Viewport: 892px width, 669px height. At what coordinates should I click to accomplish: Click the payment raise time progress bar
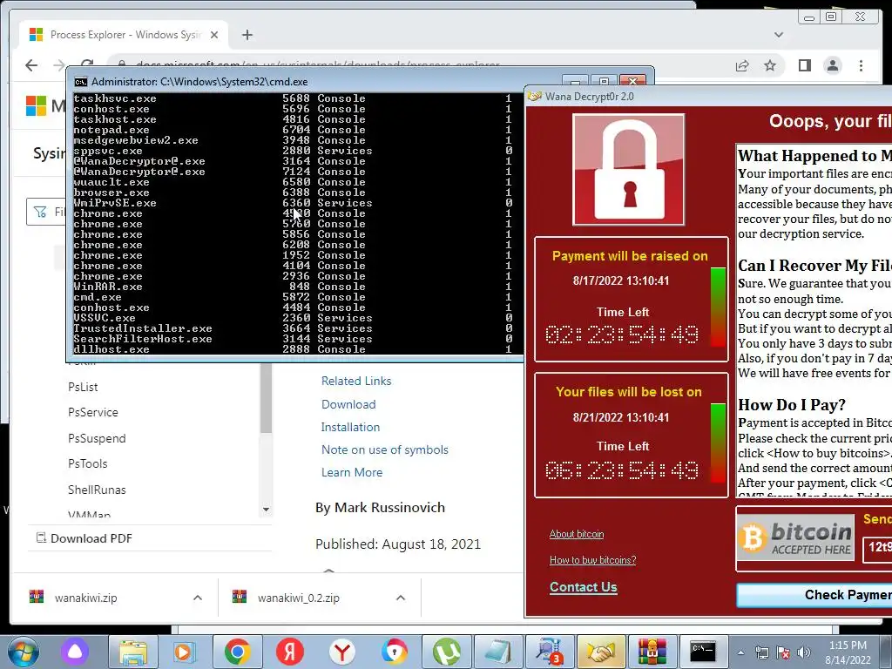click(x=718, y=307)
